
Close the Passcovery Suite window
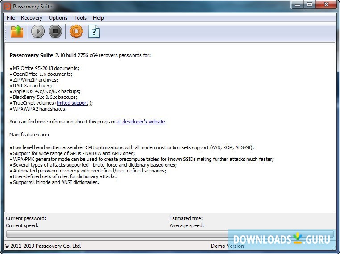(326, 5)
